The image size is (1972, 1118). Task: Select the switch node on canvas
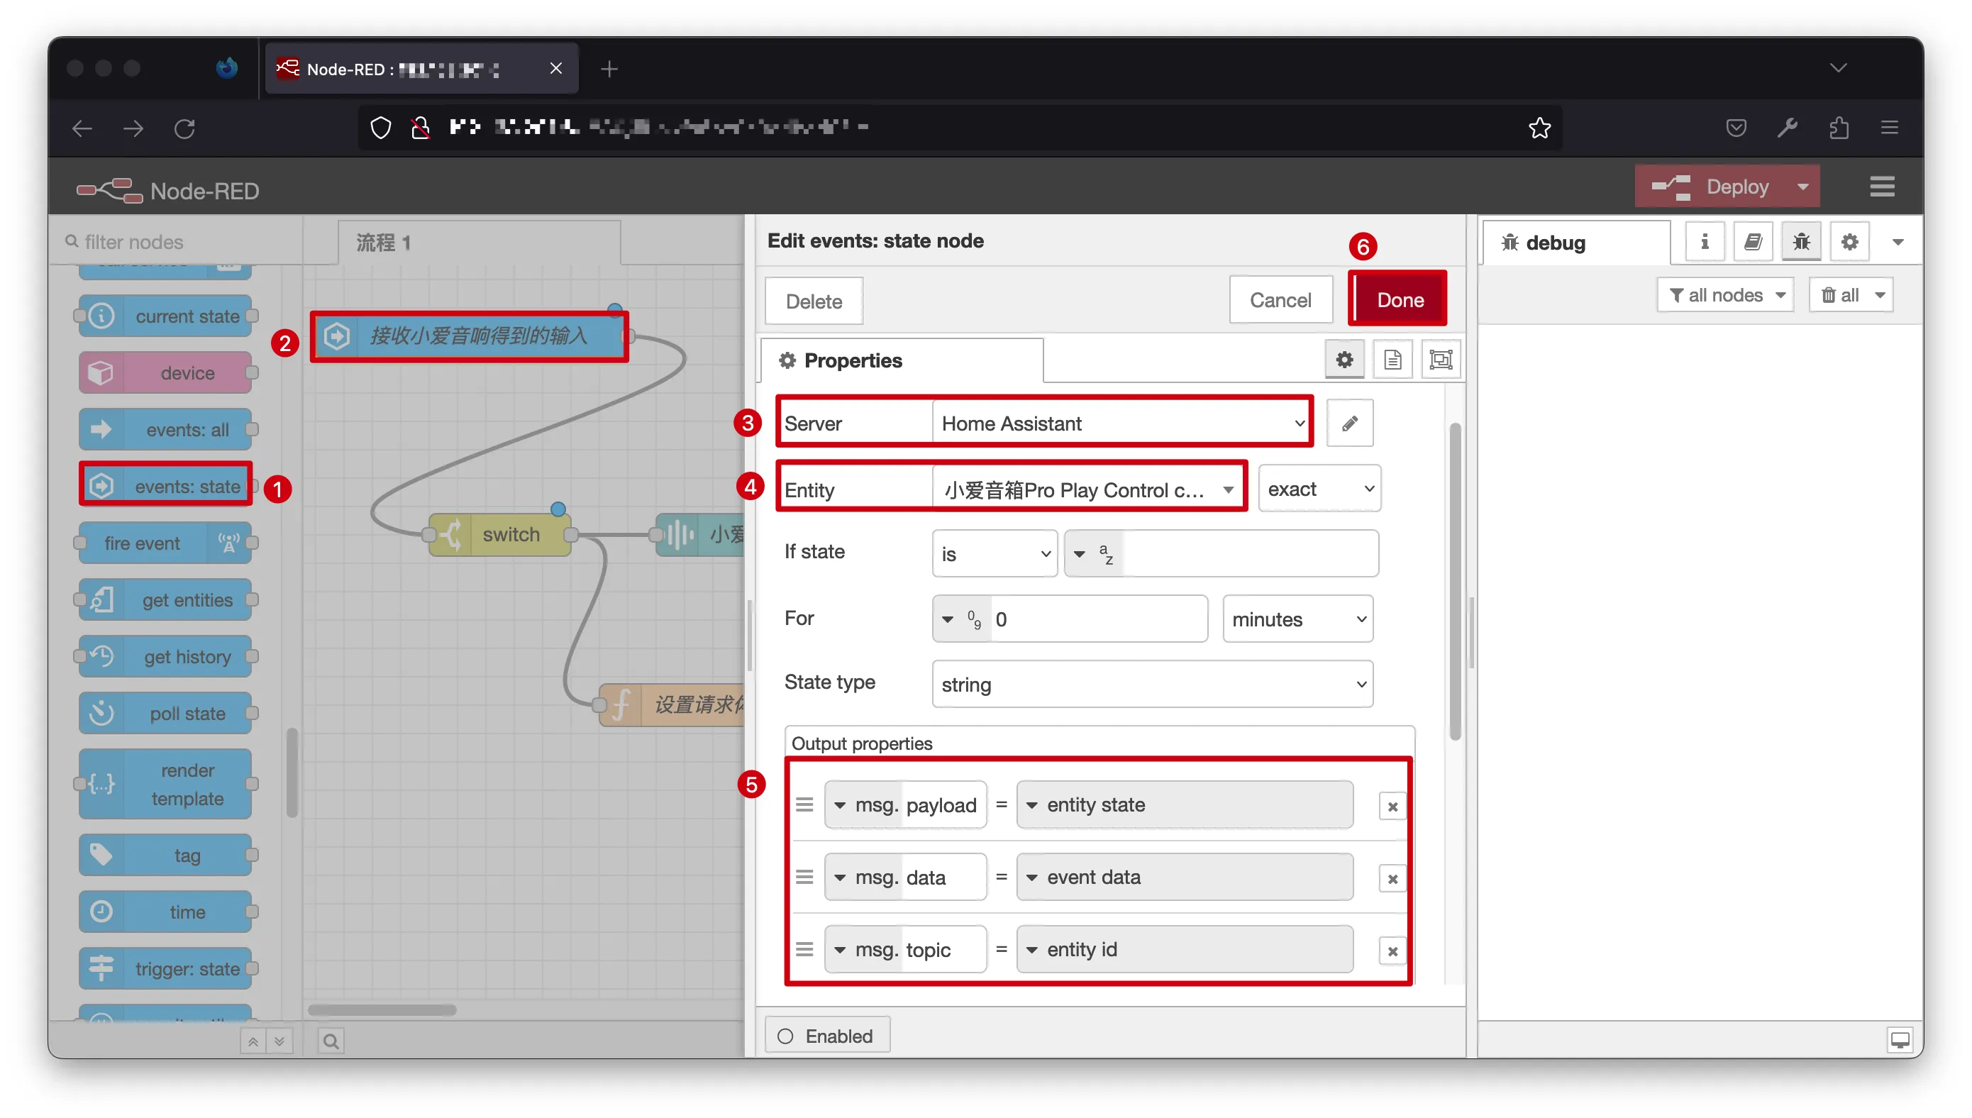501,534
